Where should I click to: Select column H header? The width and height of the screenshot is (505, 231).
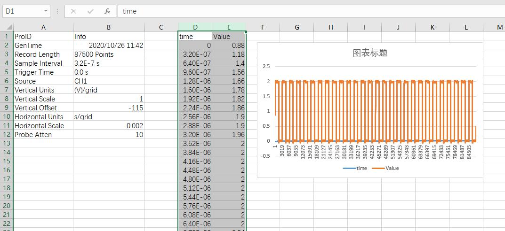pos(330,27)
